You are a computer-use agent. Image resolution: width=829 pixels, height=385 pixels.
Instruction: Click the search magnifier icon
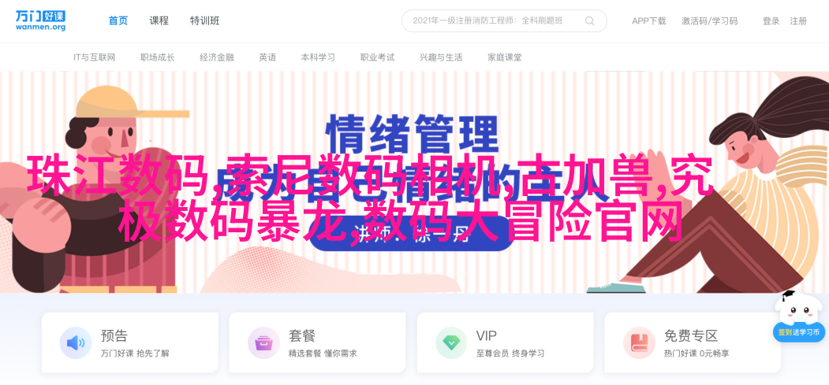pyautogui.click(x=589, y=21)
